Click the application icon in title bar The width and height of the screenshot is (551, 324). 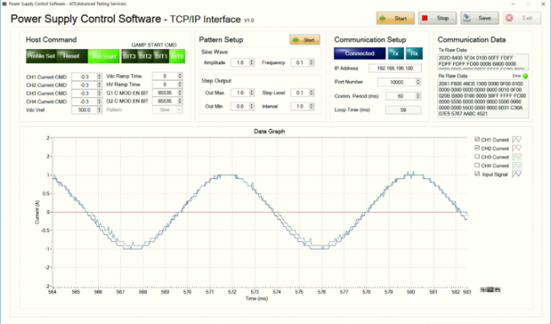pos(4,4)
